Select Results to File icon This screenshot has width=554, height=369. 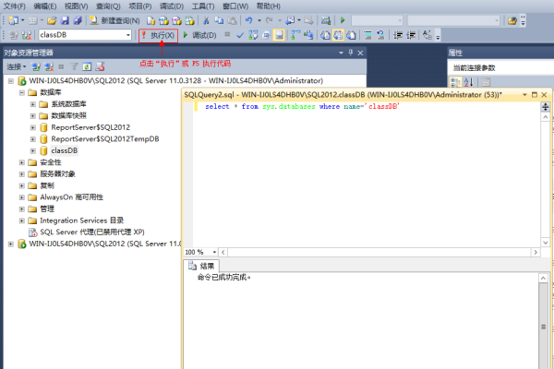tap(351, 35)
